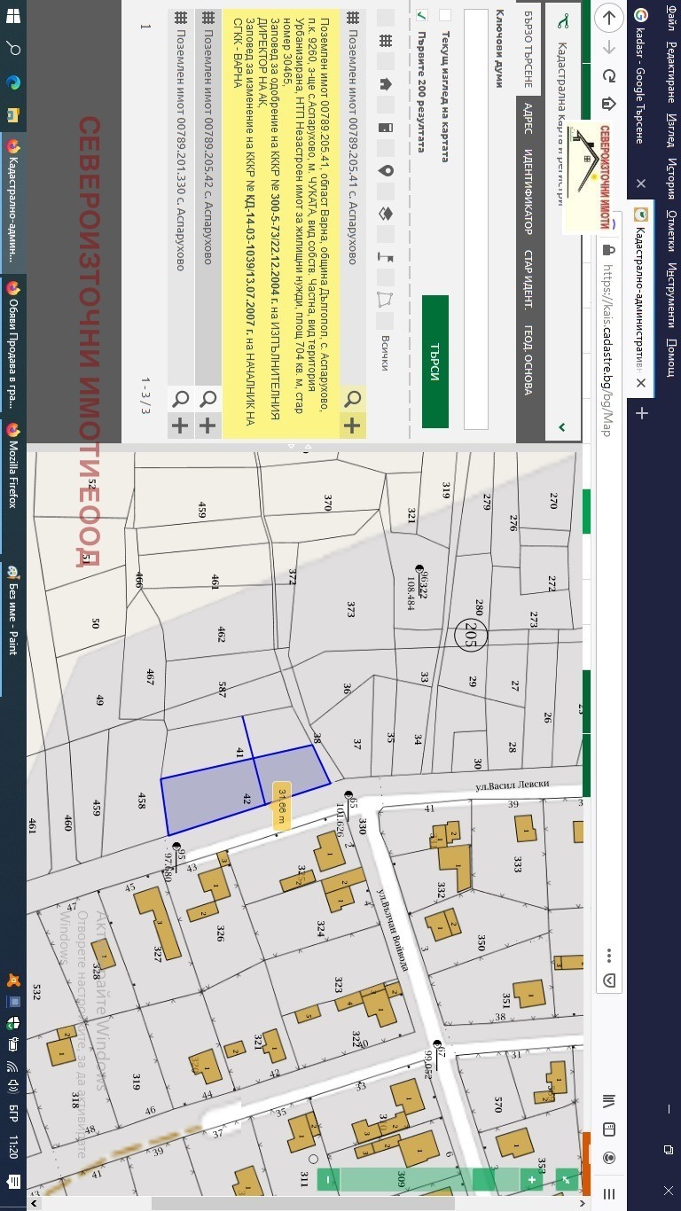This screenshot has width=681, height=1211.
Task: Switch to the 'ИДЕНТИФИКАТОР' search tab
Action: [528, 191]
